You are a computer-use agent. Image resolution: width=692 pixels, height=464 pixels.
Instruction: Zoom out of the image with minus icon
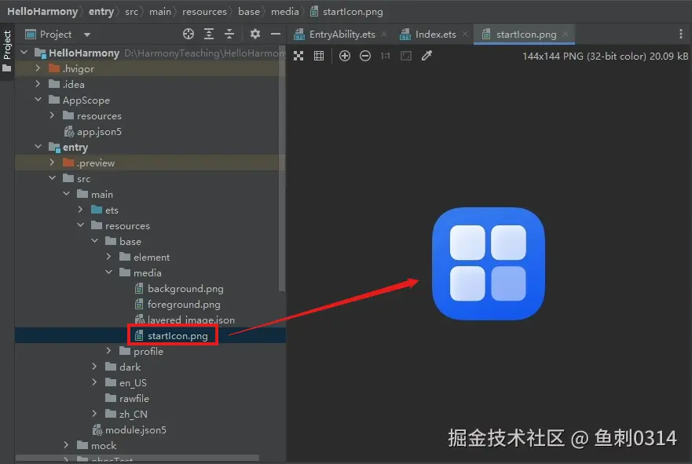365,56
